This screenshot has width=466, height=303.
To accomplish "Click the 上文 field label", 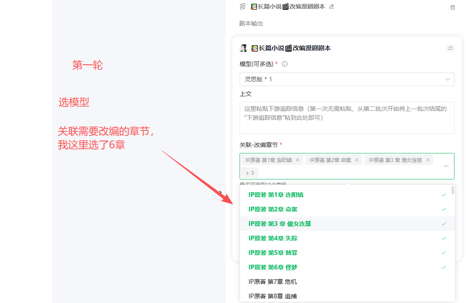I will point(246,94).
